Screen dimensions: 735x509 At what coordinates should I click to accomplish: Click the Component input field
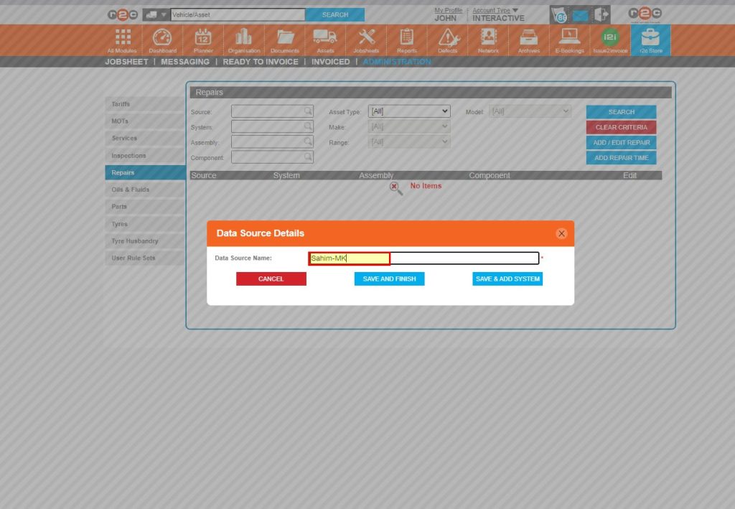pyautogui.click(x=272, y=157)
